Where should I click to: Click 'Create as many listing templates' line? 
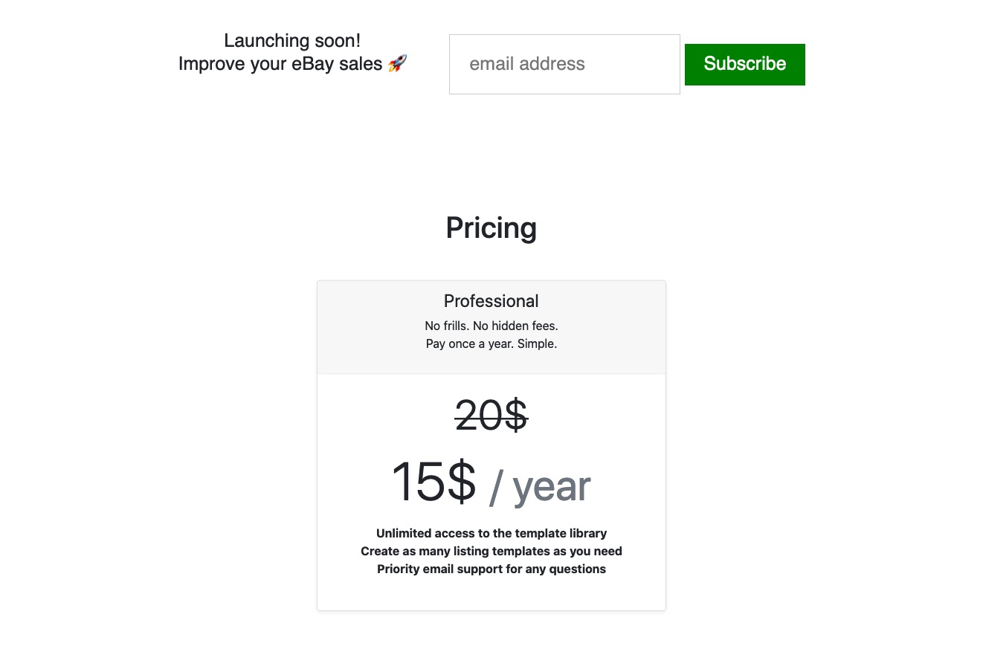click(x=492, y=551)
